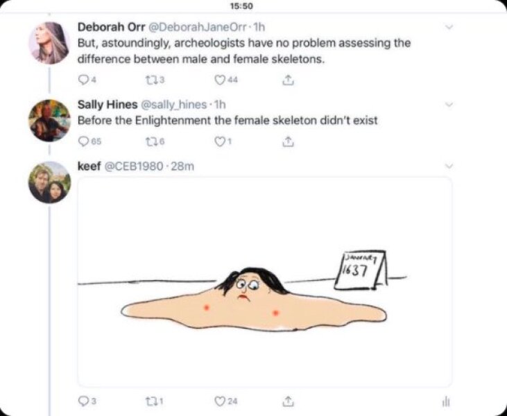Expand options menu on keef's tweet
The width and height of the screenshot is (507, 416).
[449, 166]
